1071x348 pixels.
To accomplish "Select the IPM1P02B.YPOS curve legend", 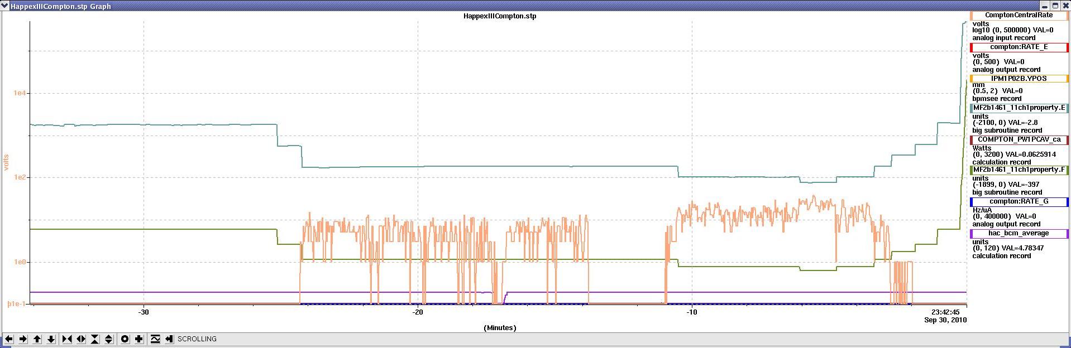I will (x=1019, y=79).
